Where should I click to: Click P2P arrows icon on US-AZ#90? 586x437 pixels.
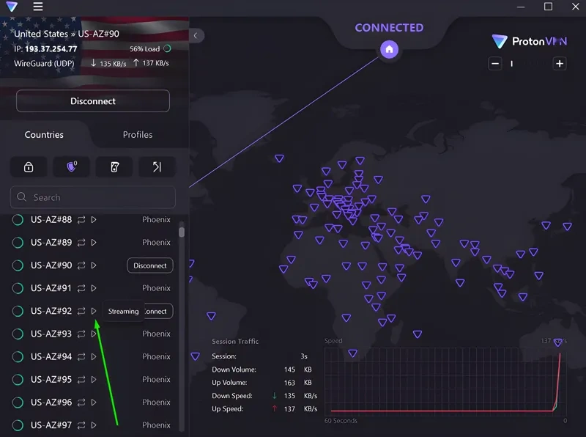coord(81,265)
